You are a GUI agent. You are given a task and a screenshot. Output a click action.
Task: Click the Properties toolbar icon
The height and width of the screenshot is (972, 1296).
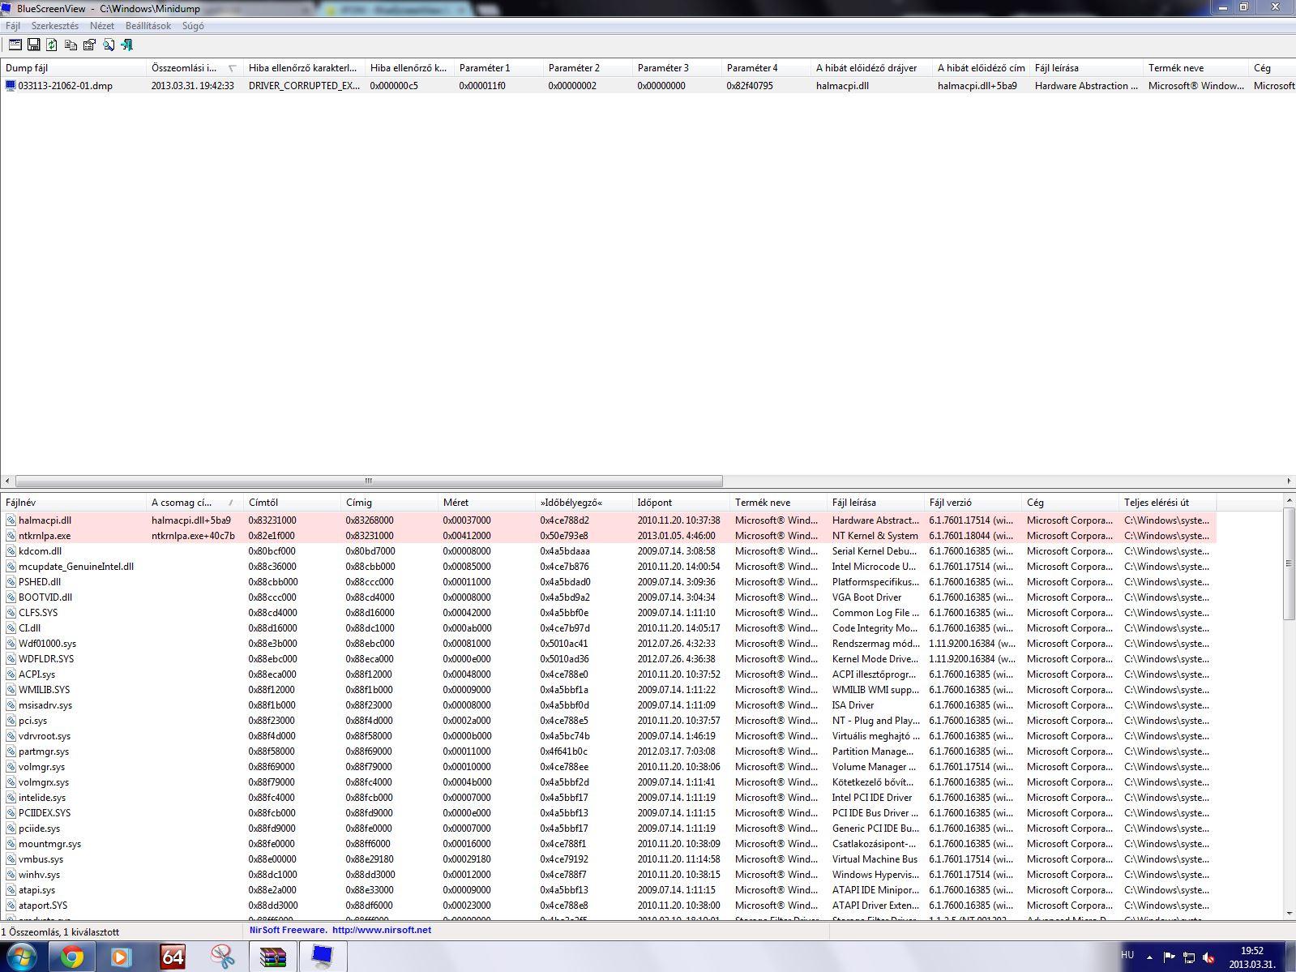(90, 45)
